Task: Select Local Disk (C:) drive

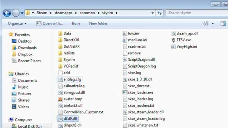Action: tap(26, 126)
